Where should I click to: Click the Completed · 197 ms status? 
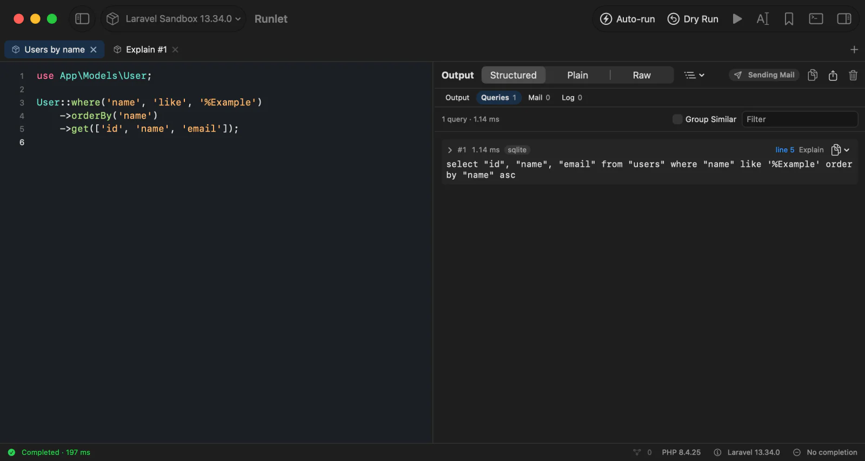click(49, 452)
